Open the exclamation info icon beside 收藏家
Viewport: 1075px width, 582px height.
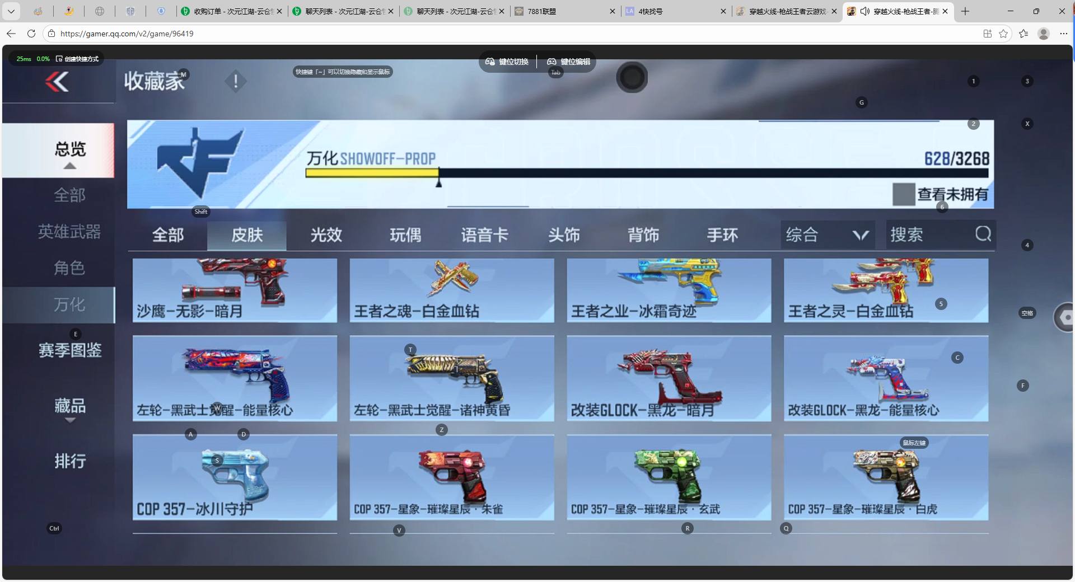[236, 82]
